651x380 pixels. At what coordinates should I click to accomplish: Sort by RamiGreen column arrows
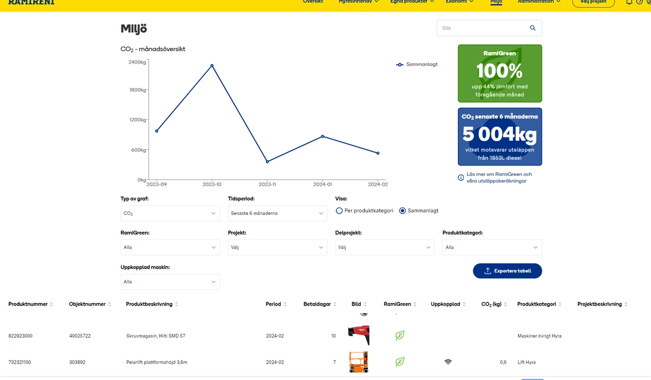pyautogui.click(x=415, y=304)
